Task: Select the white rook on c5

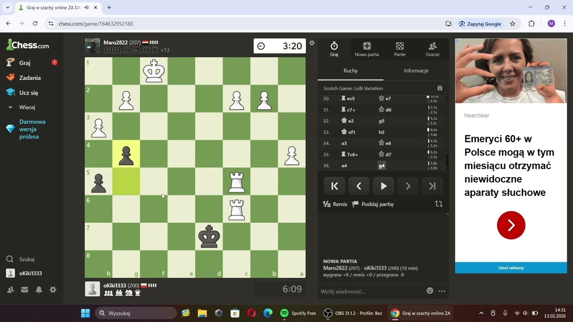Action: 236,182
